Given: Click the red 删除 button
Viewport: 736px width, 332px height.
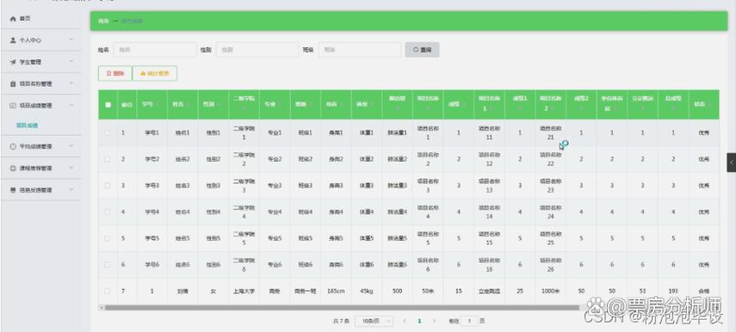Looking at the screenshot, I should 115,73.
